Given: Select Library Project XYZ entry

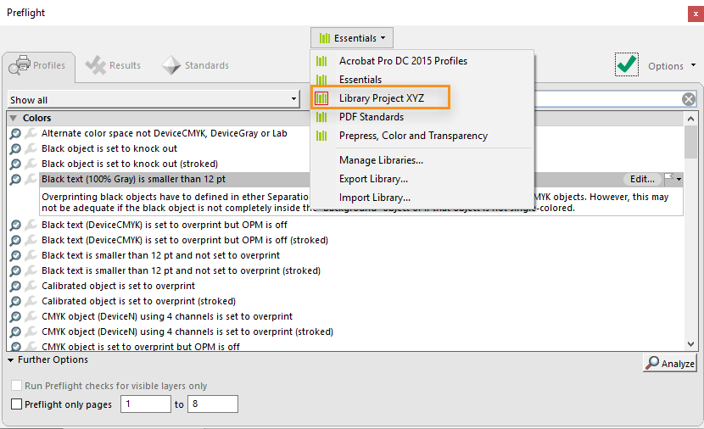Looking at the screenshot, I should [381, 98].
